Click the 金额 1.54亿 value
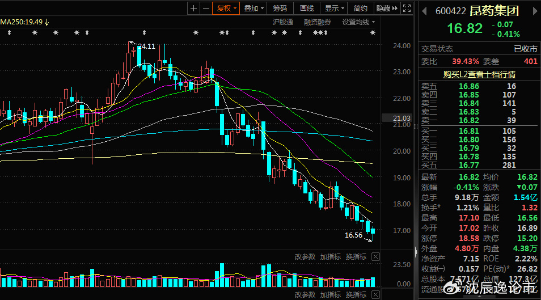Image resolution: width=541 pixels, height=300 pixels. point(526,197)
